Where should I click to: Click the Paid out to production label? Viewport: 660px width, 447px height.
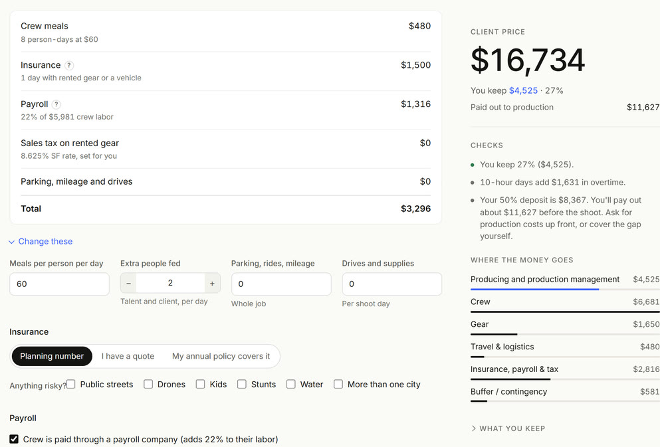click(512, 107)
